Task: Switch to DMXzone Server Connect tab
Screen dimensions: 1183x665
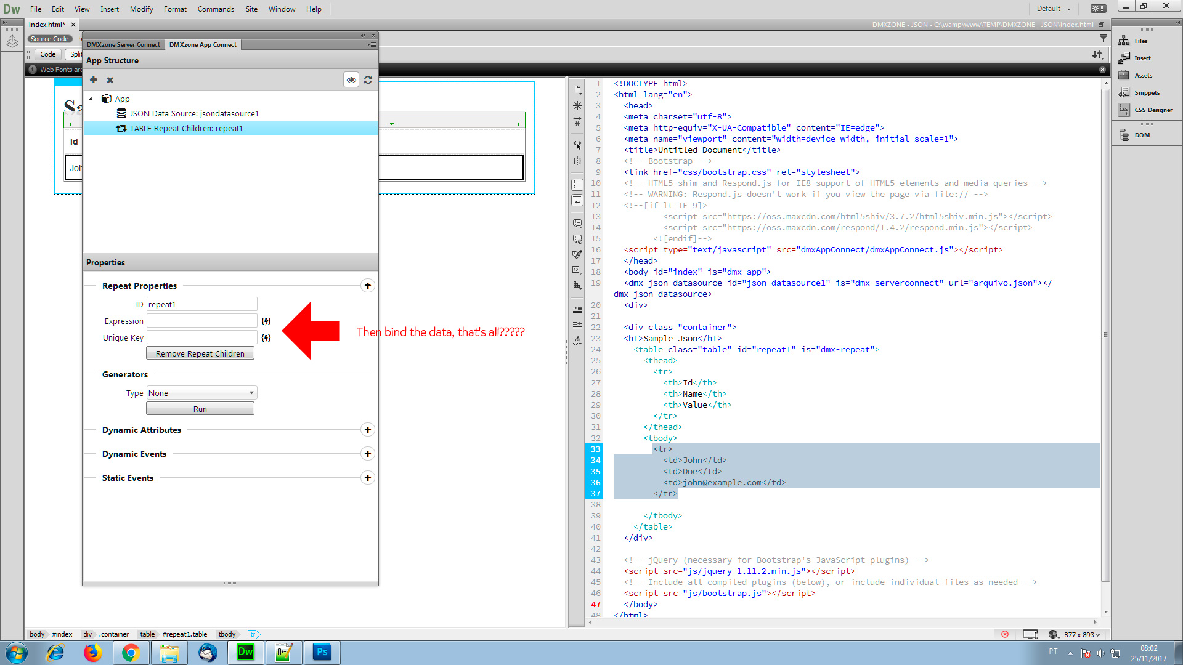Action: click(x=123, y=45)
